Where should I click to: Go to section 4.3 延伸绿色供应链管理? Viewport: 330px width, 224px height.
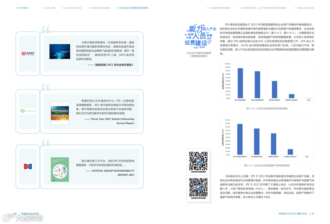(99, 8)
